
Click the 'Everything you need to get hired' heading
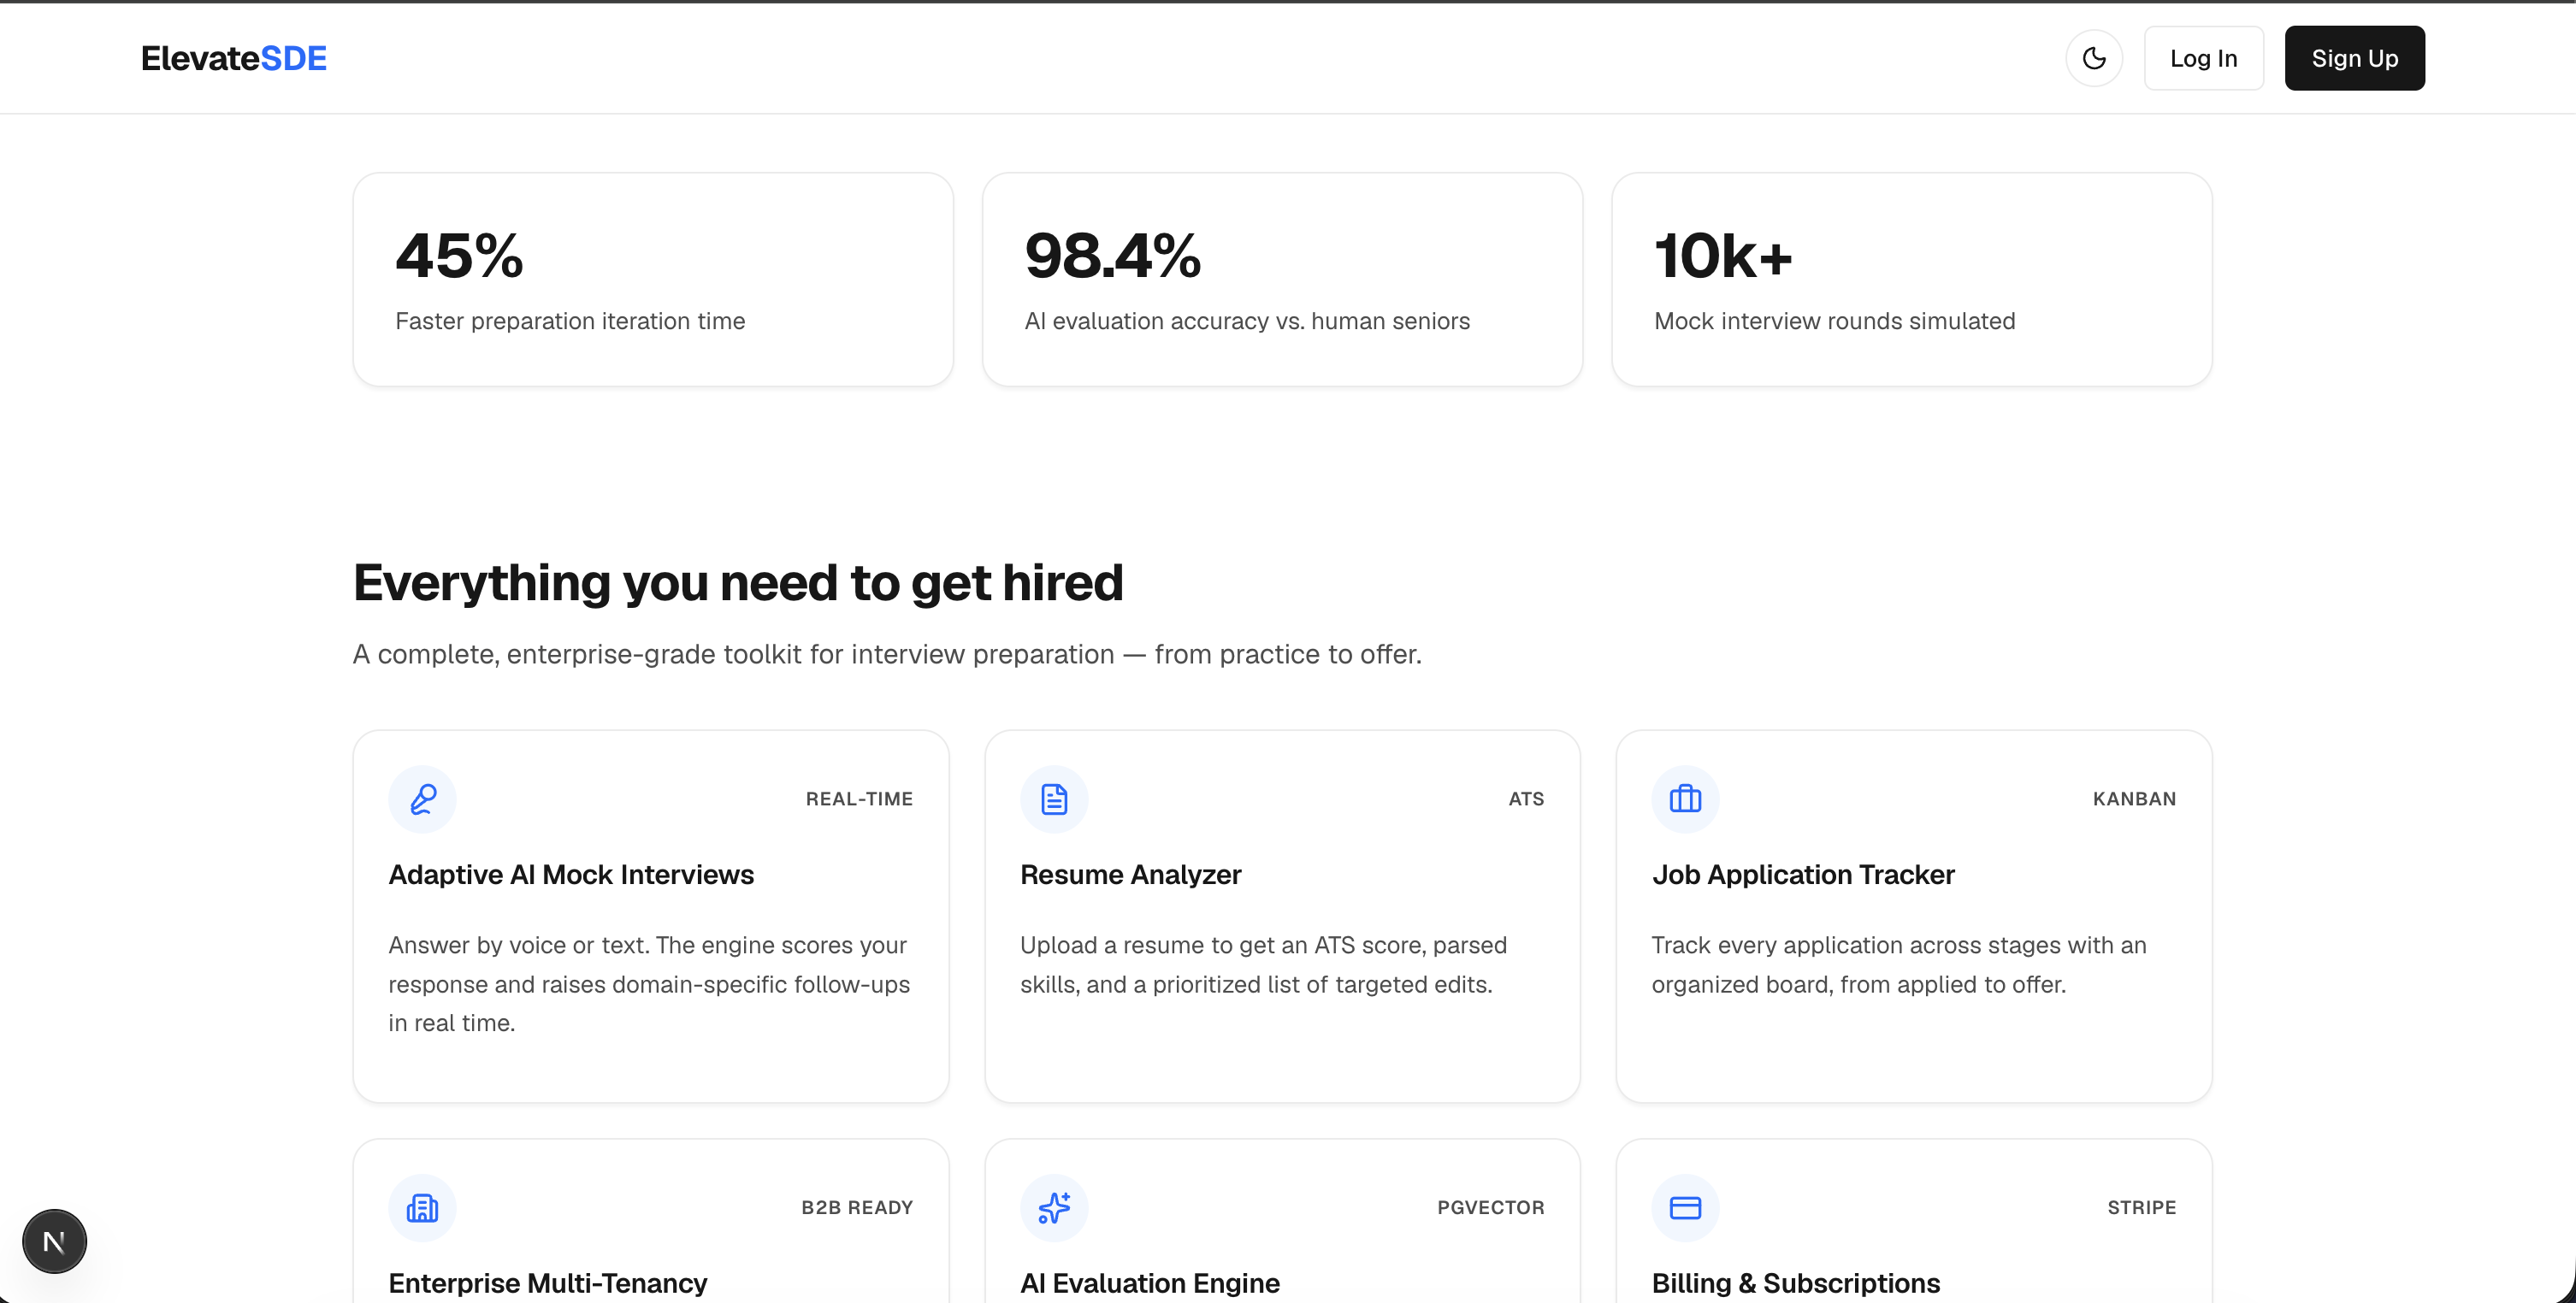coord(738,583)
